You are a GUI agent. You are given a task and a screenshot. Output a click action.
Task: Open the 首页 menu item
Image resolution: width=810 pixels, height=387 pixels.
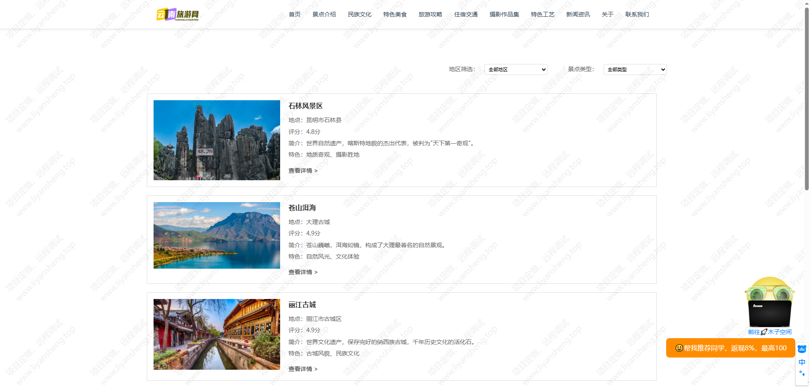pyautogui.click(x=294, y=14)
